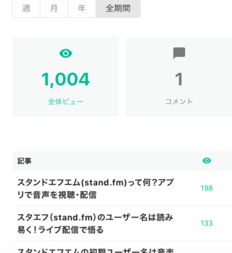The image size is (232, 253).
Task: Click the 1,004 total views number
Action: click(66, 79)
